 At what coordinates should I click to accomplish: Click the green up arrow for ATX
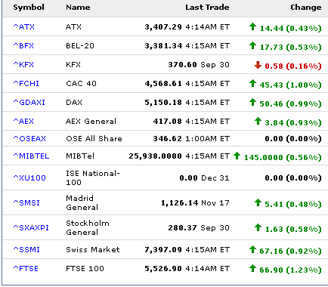pyautogui.click(x=252, y=26)
